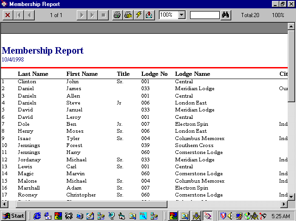Viewport: 296px width, 221px height.
Task: Open the printer setup icon
Action: 128,15
